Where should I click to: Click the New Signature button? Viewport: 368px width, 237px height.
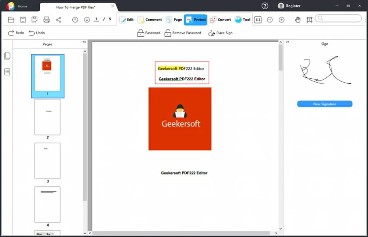[325, 104]
